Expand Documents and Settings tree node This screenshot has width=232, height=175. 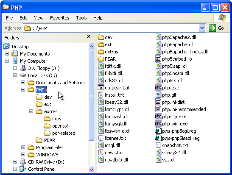point(23,82)
